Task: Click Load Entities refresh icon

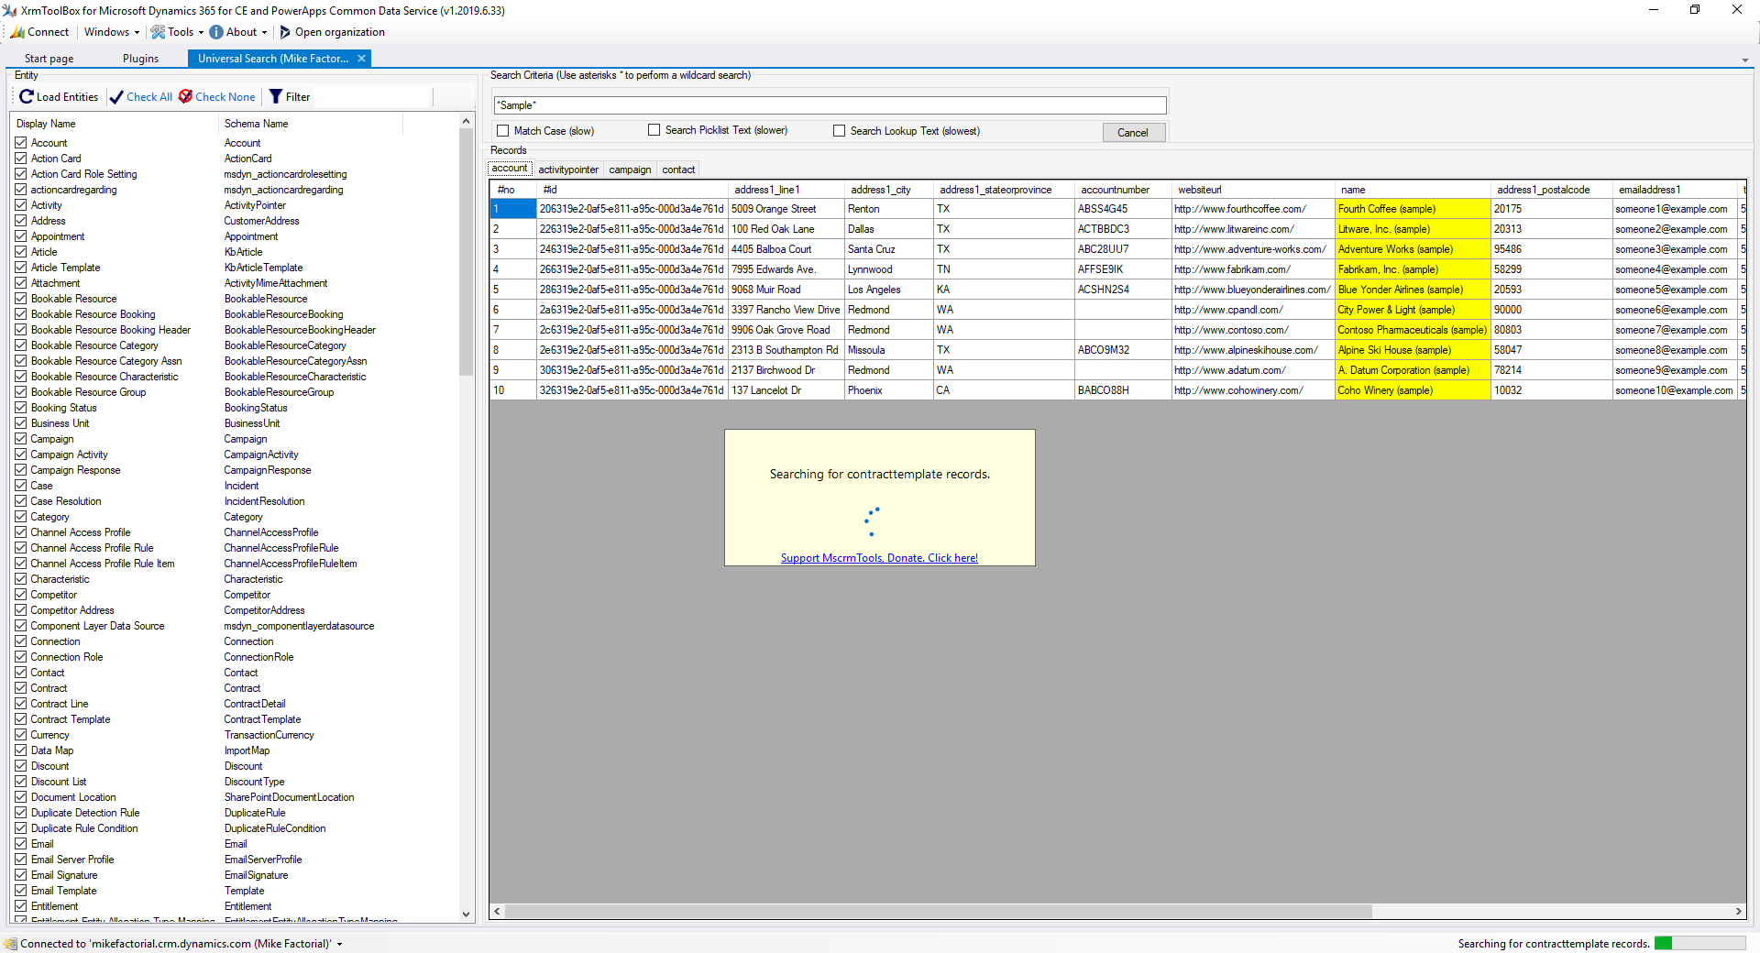Action: [x=26, y=96]
